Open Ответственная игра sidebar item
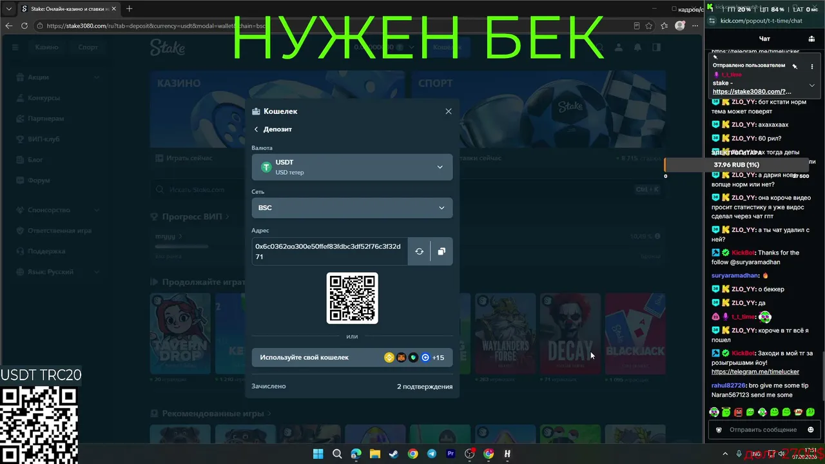 [57, 231]
